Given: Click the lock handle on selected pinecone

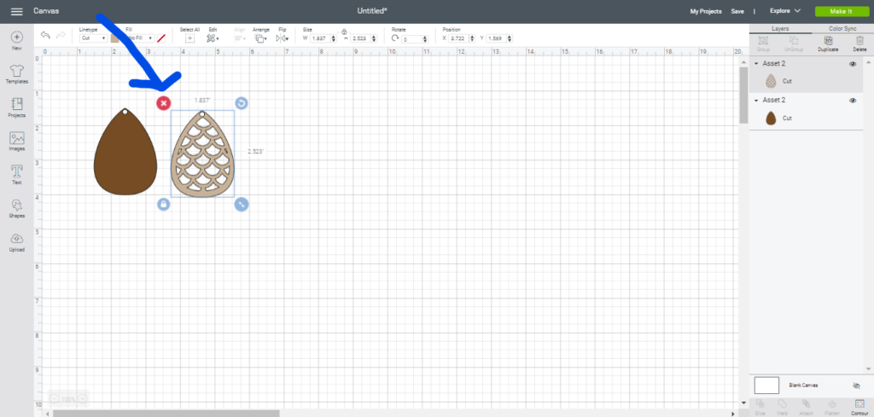Looking at the screenshot, I should pyautogui.click(x=163, y=205).
